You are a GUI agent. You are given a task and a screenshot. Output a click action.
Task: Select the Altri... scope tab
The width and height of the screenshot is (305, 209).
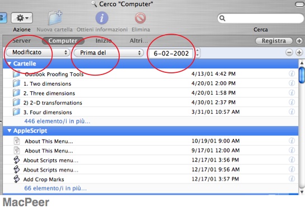[x=138, y=41]
